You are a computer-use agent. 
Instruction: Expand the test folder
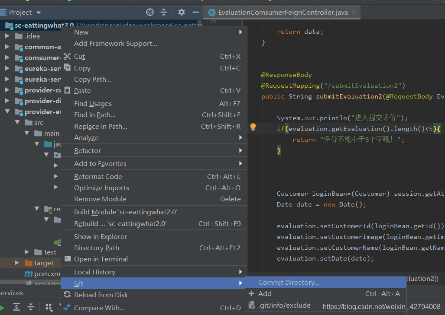coord(27,252)
